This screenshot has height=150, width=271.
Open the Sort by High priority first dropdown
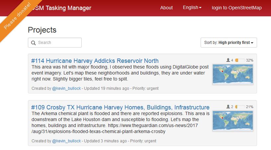[x=228, y=43]
